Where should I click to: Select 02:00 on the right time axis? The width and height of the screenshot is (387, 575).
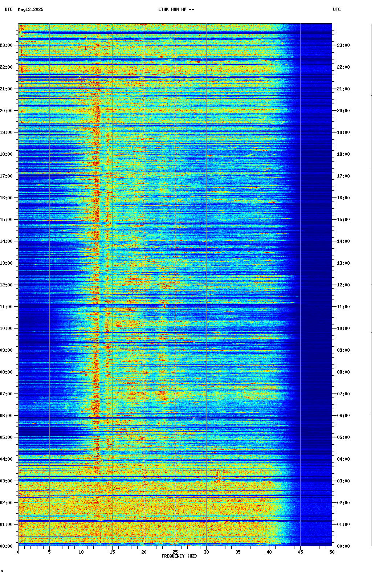point(343,503)
